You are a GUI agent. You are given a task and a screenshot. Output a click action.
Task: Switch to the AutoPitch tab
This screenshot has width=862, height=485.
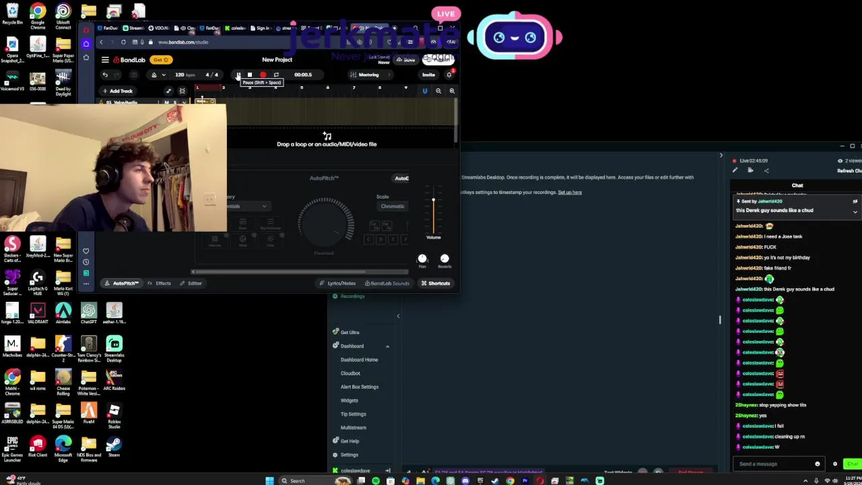coord(121,284)
